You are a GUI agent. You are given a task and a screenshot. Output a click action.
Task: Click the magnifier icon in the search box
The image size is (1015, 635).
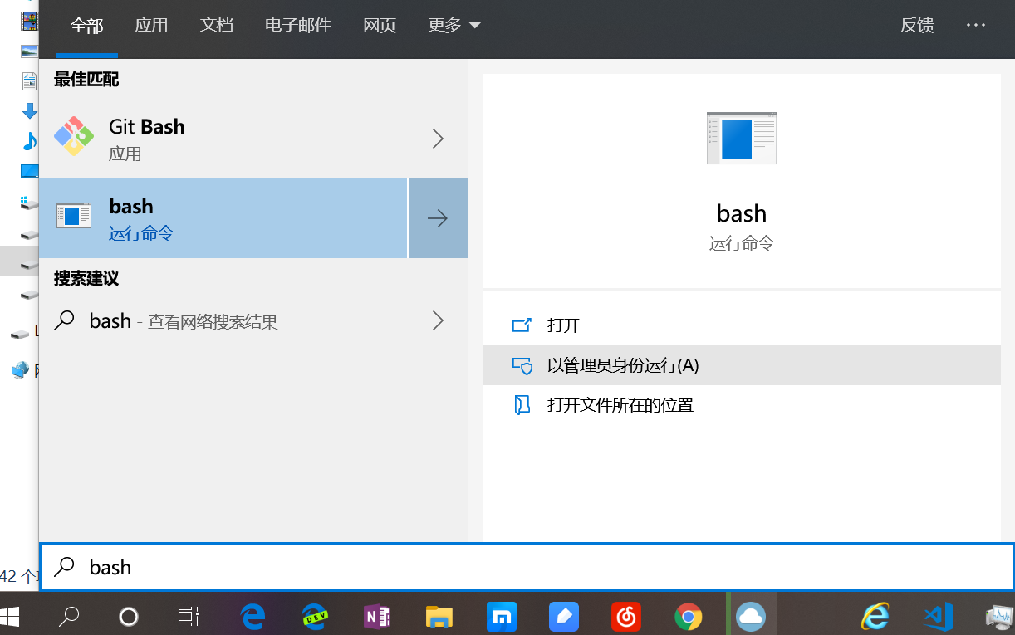tap(65, 567)
